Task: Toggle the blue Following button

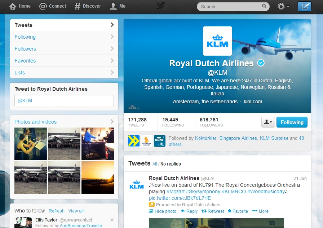Action: (292, 122)
